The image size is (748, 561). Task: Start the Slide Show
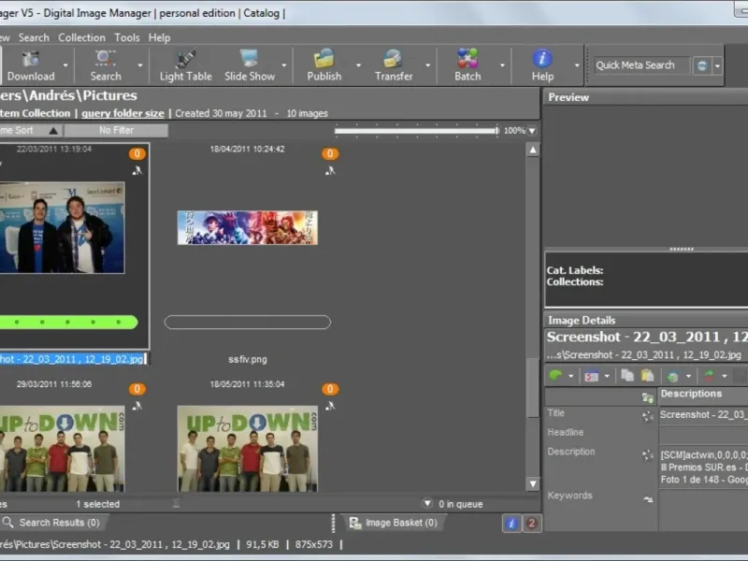(x=250, y=65)
